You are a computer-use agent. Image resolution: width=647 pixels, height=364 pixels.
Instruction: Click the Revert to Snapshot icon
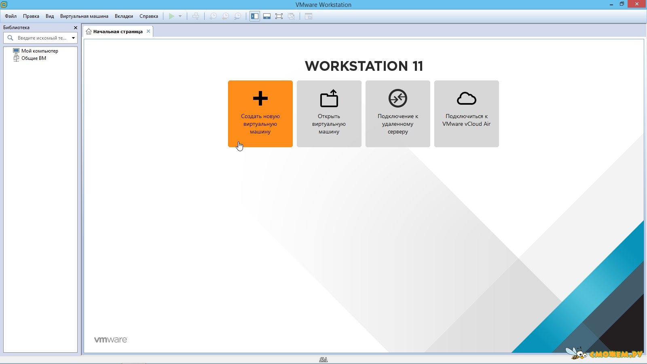(225, 16)
